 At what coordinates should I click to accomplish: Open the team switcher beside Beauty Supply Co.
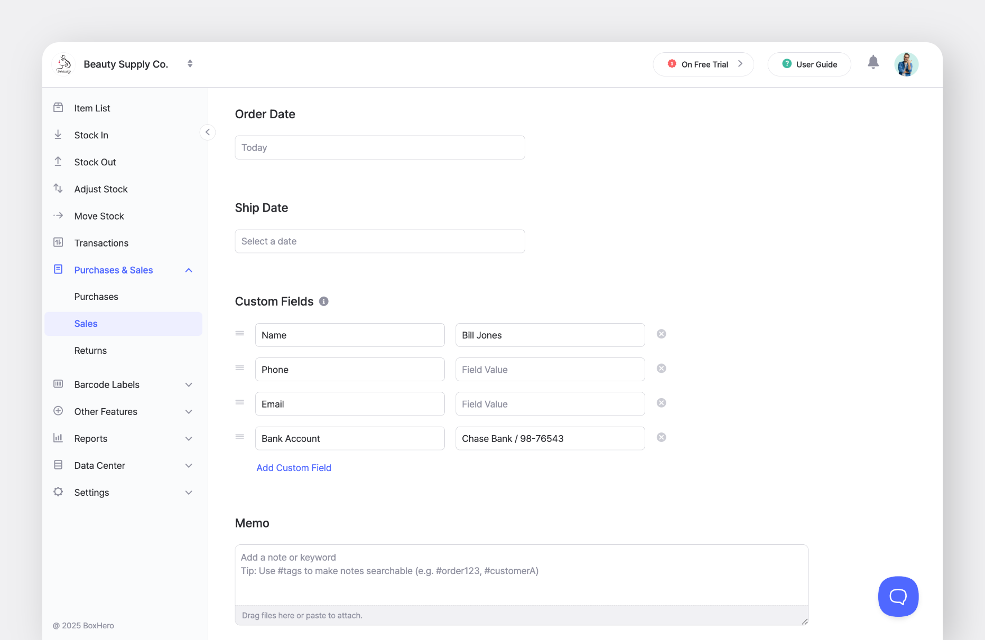(x=190, y=64)
